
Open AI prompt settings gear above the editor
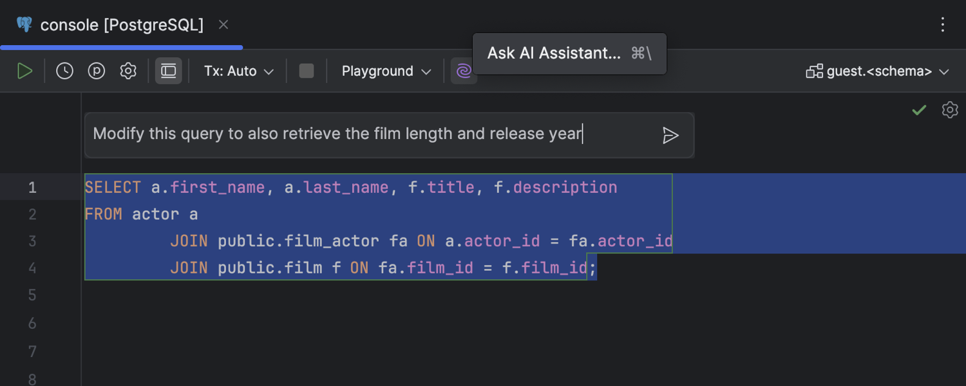[950, 110]
